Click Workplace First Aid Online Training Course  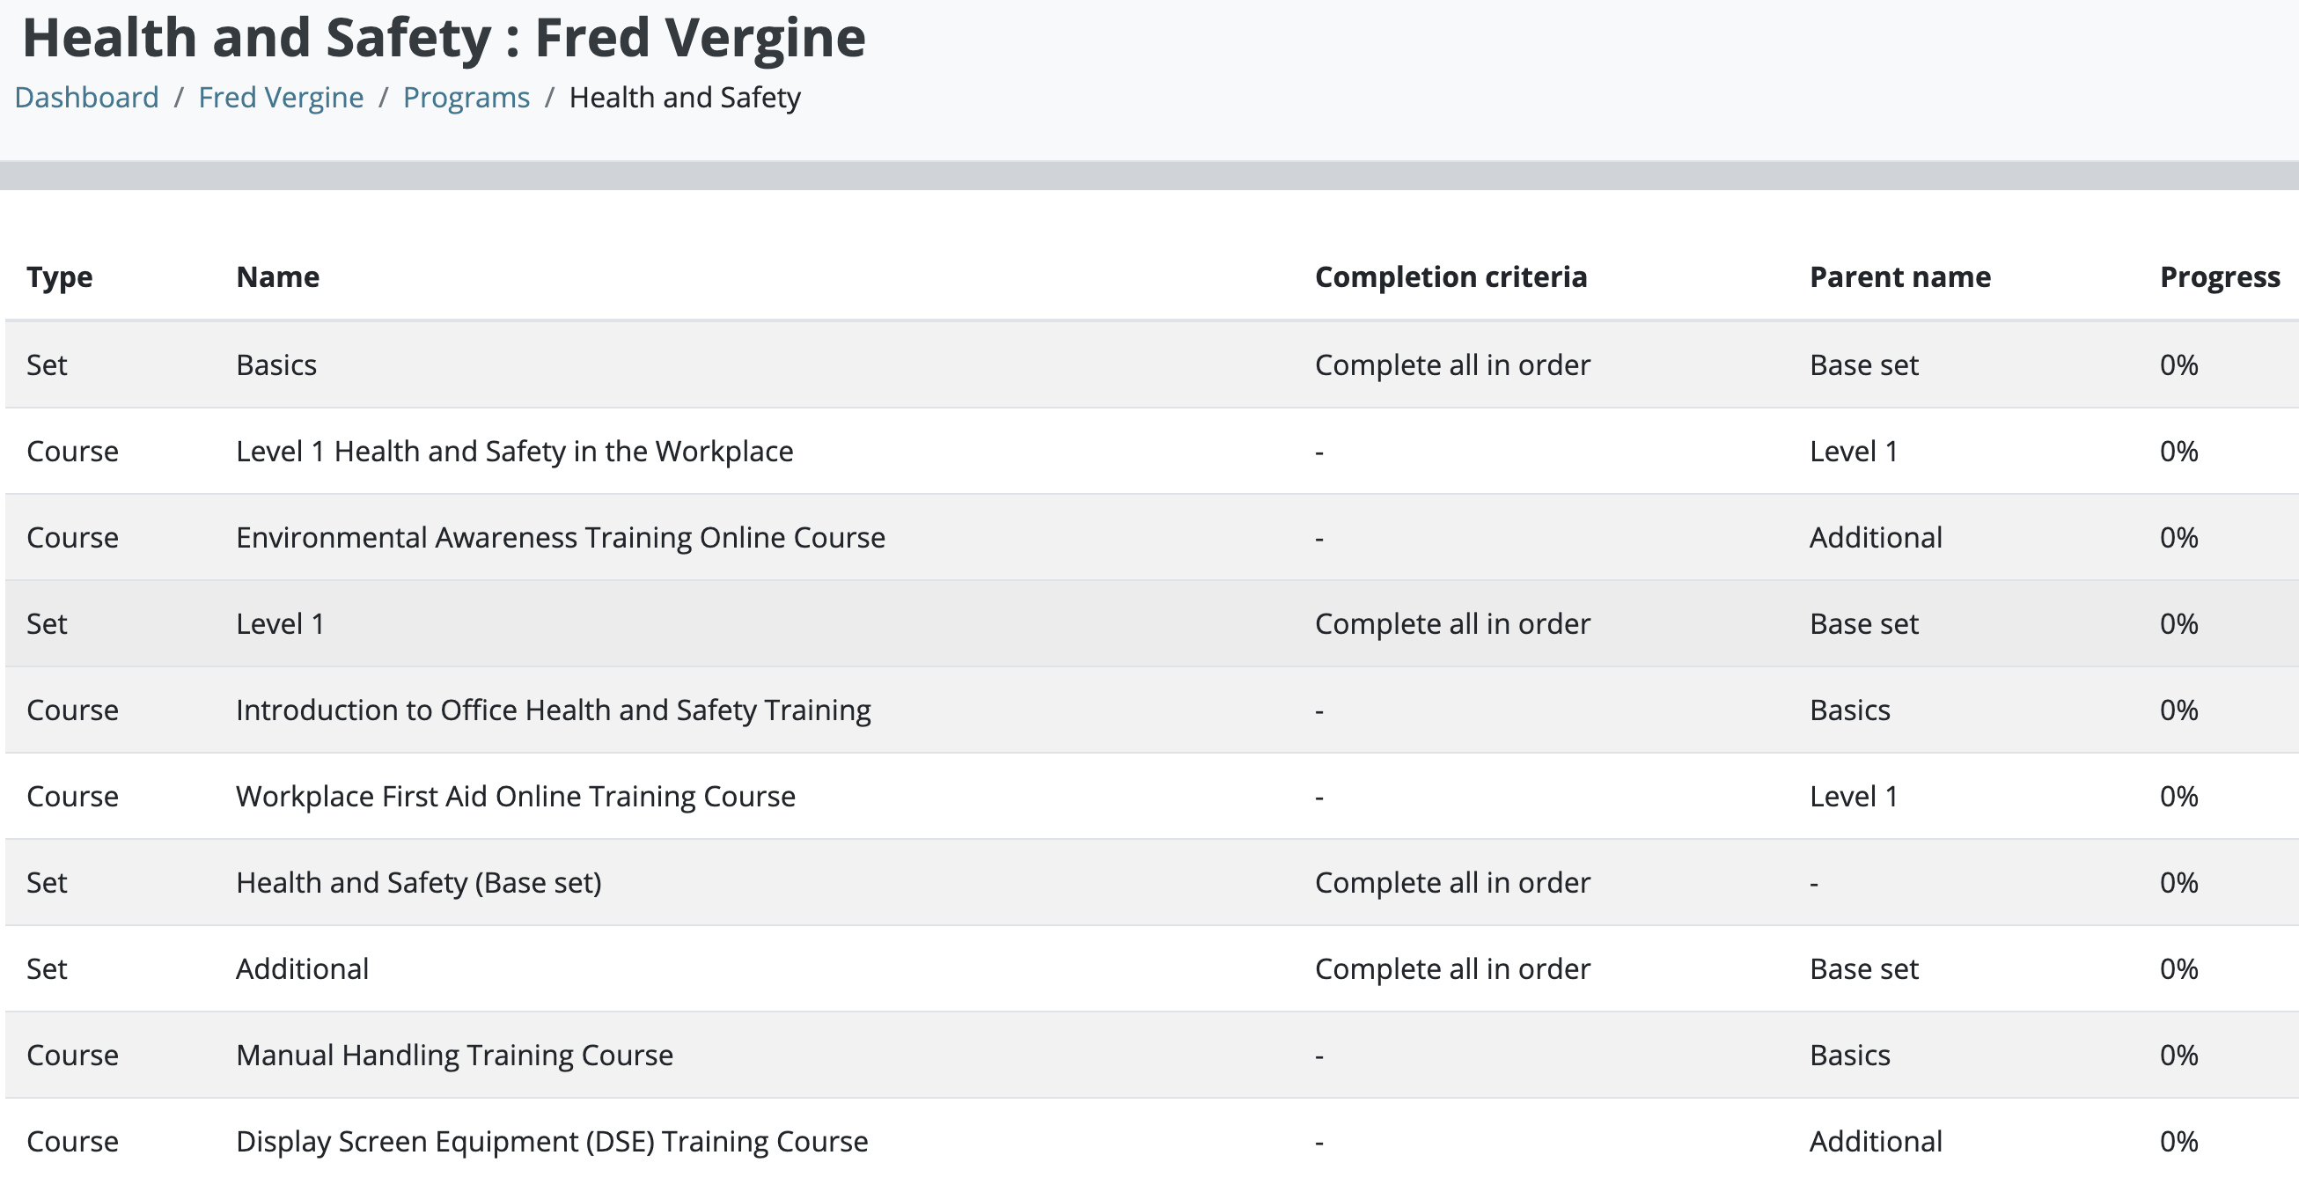pos(515,797)
